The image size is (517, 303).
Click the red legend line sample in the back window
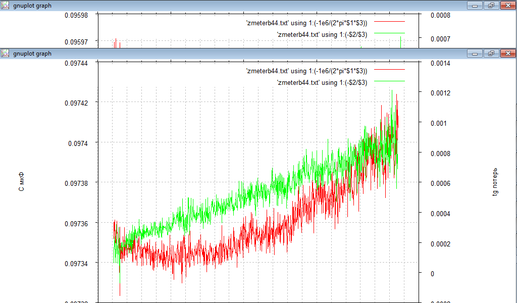(389, 21)
